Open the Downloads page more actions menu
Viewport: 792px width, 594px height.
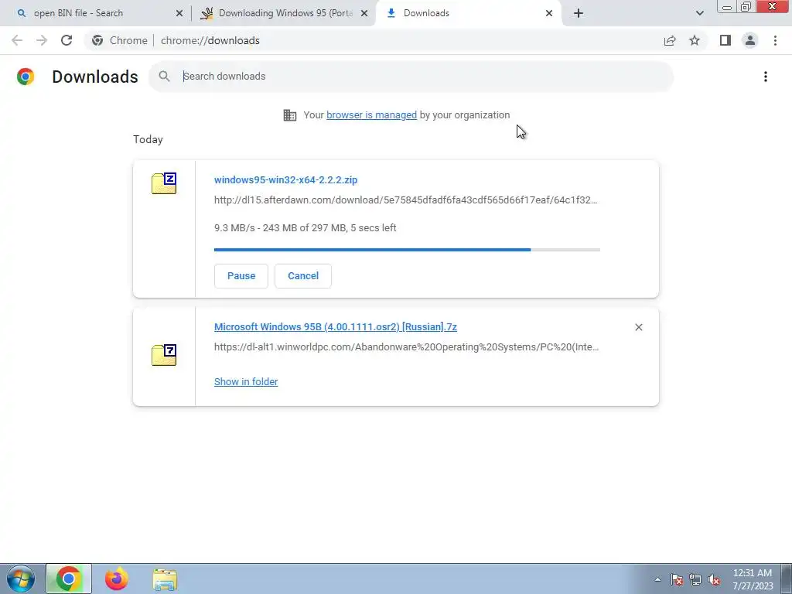click(x=766, y=77)
